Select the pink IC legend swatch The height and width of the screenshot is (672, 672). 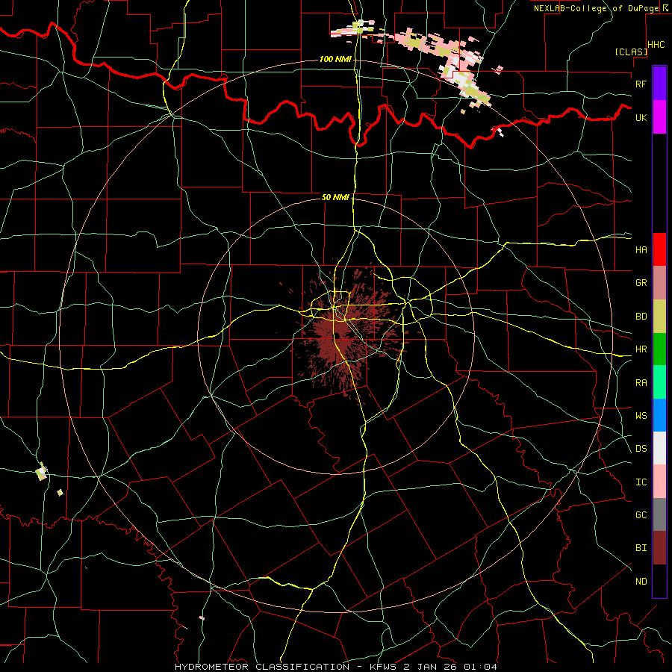click(659, 482)
